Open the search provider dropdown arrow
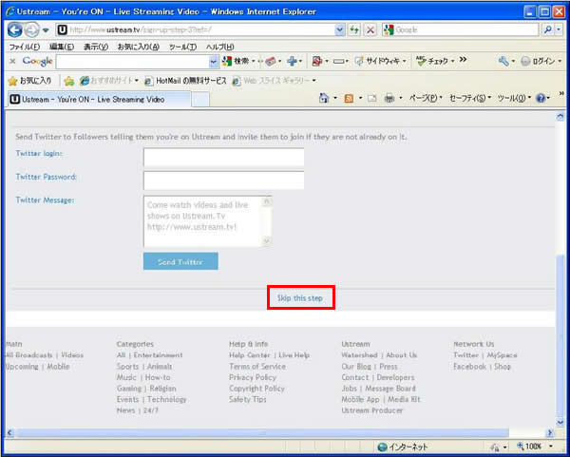Image resolution: width=570 pixels, height=457 pixels. point(559,29)
